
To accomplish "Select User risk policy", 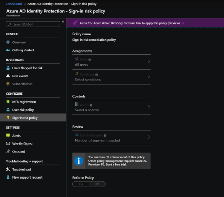I will (33, 110).
